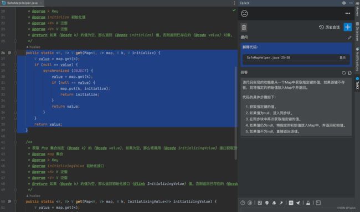
Task: Click the help question-mark icon in TalkX toolbar
Action: point(243,203)
